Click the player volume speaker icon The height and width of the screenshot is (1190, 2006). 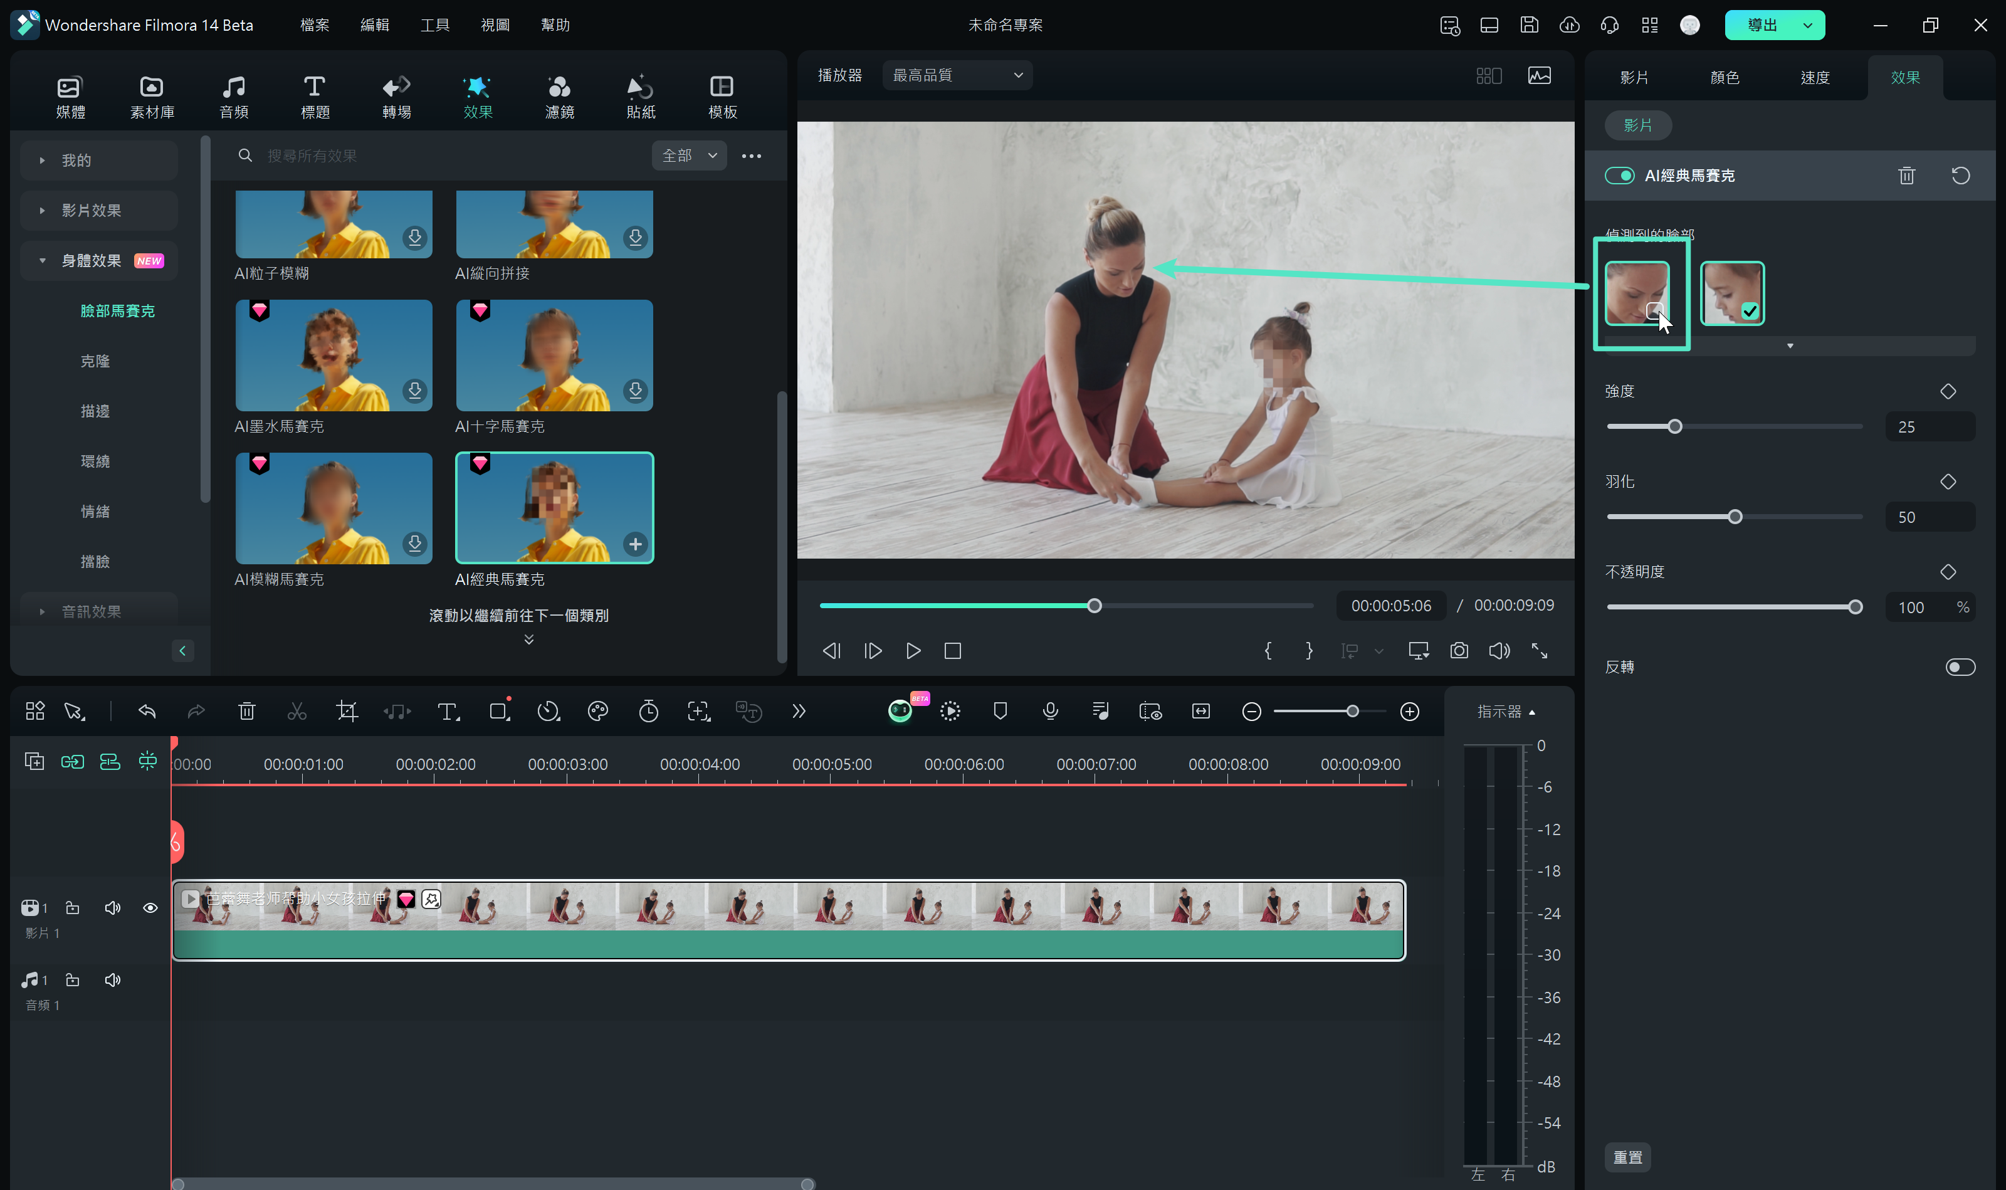(1498, 650)
